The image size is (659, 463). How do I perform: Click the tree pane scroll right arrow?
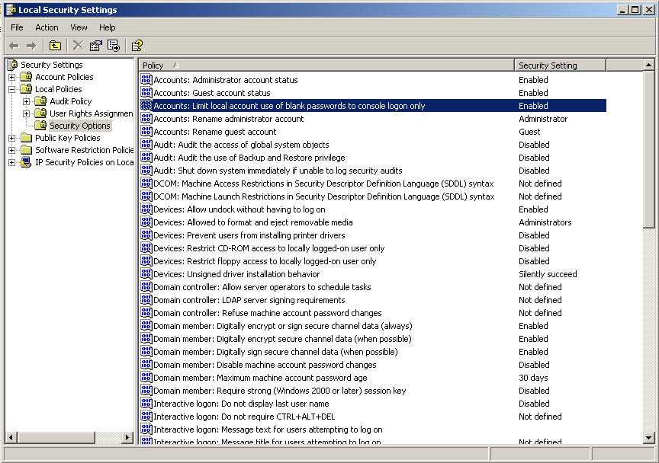(127, 437)
